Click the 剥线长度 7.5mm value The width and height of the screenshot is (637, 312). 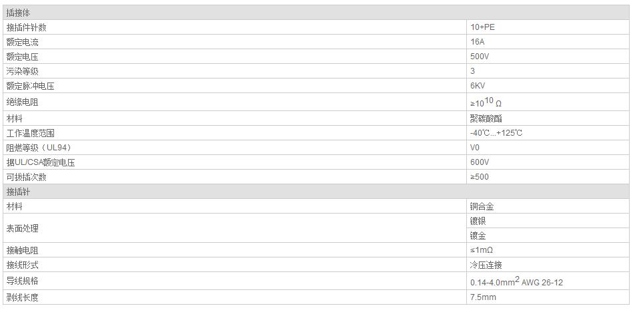[483, 297]
